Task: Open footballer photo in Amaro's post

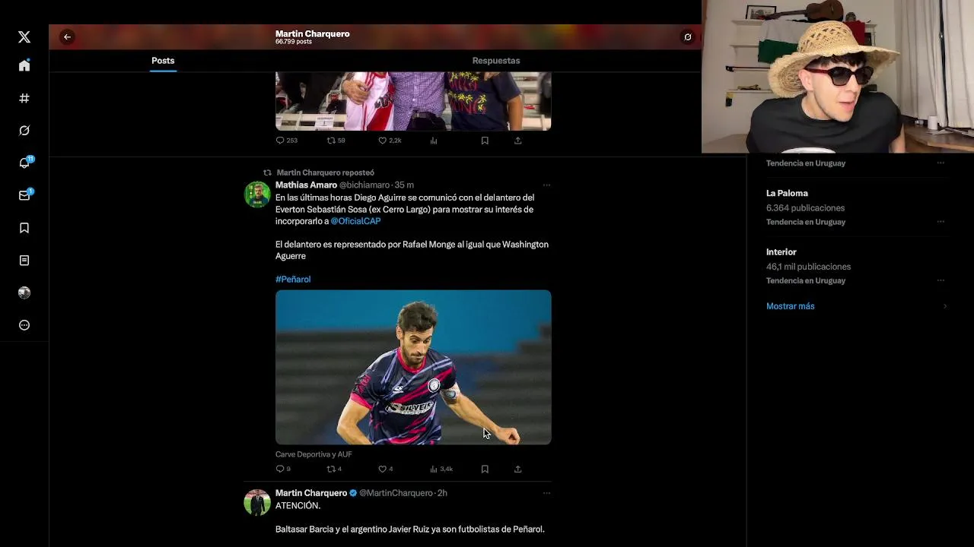Action: [x=413, y=367]
